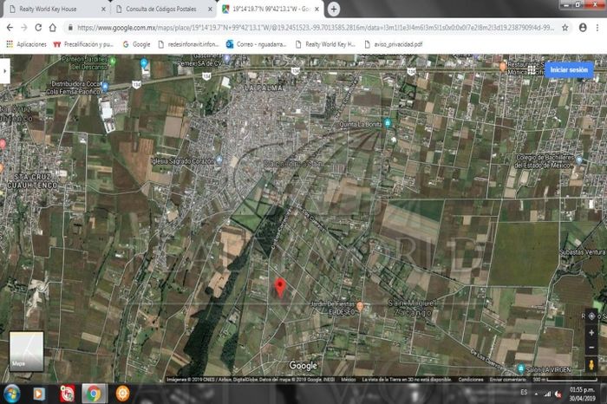Image resolution: width=607 pixels, height=404 pixels.
Task: Switch to the Mapa view thumbnail
Action: coord(26,351)
